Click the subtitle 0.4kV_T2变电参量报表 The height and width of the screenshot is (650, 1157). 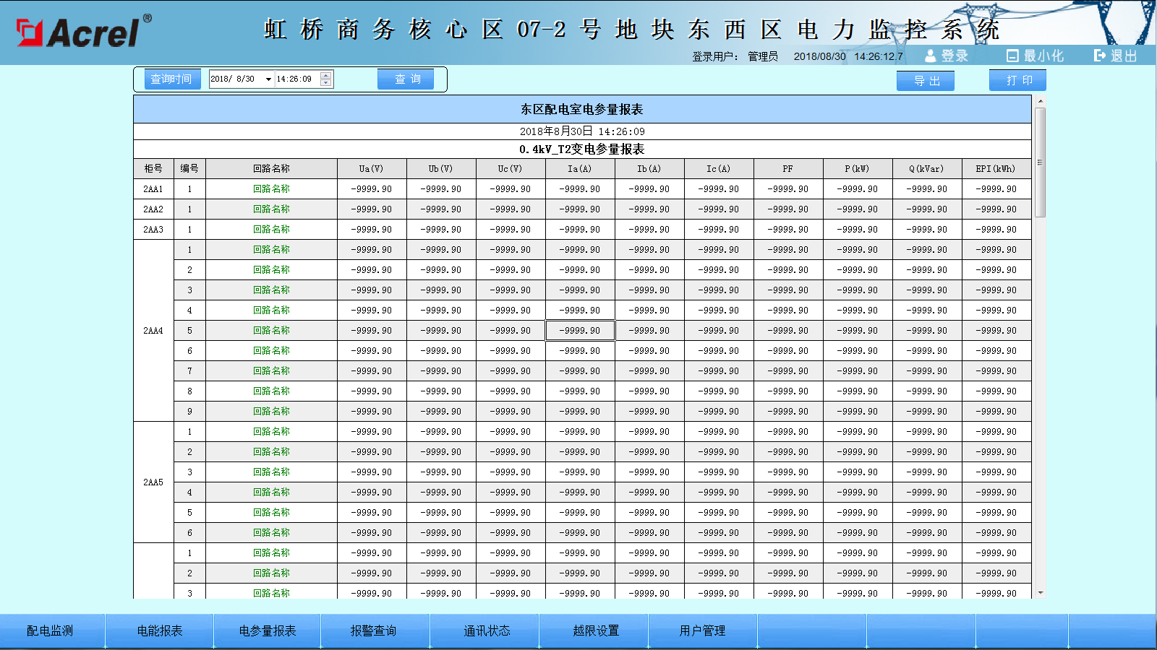click(582, 149)
